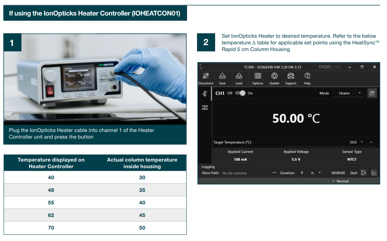
Task: Click the Disconnect icon in the toolbar
Action: point(206,76)
